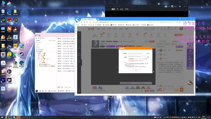The image size is (211, 119).
Task: Open the Wallpaper Engine desktop shortcut
Action: coord(15,38)
